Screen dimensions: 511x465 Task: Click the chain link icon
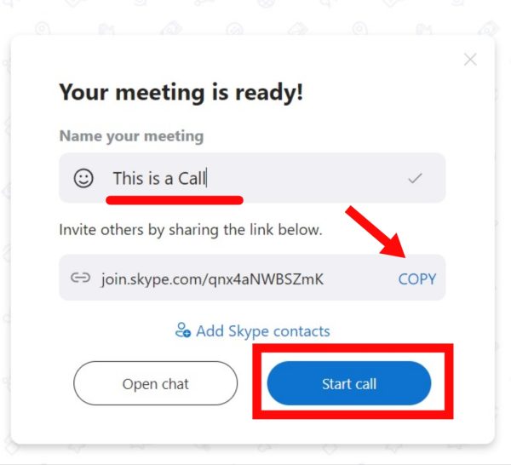pos(80,278)
